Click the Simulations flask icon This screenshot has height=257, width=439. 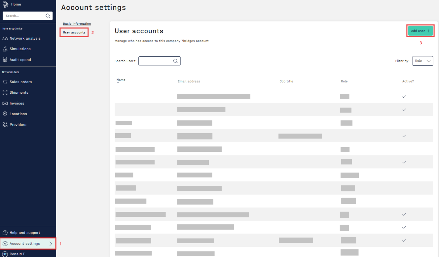click(5, 49)
